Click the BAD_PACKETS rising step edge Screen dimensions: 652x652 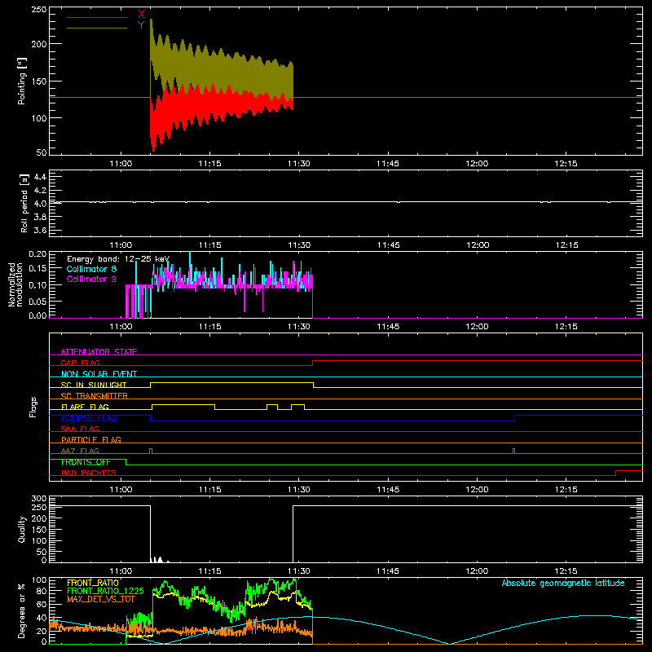pyautogui.click(x=615, y=474)
